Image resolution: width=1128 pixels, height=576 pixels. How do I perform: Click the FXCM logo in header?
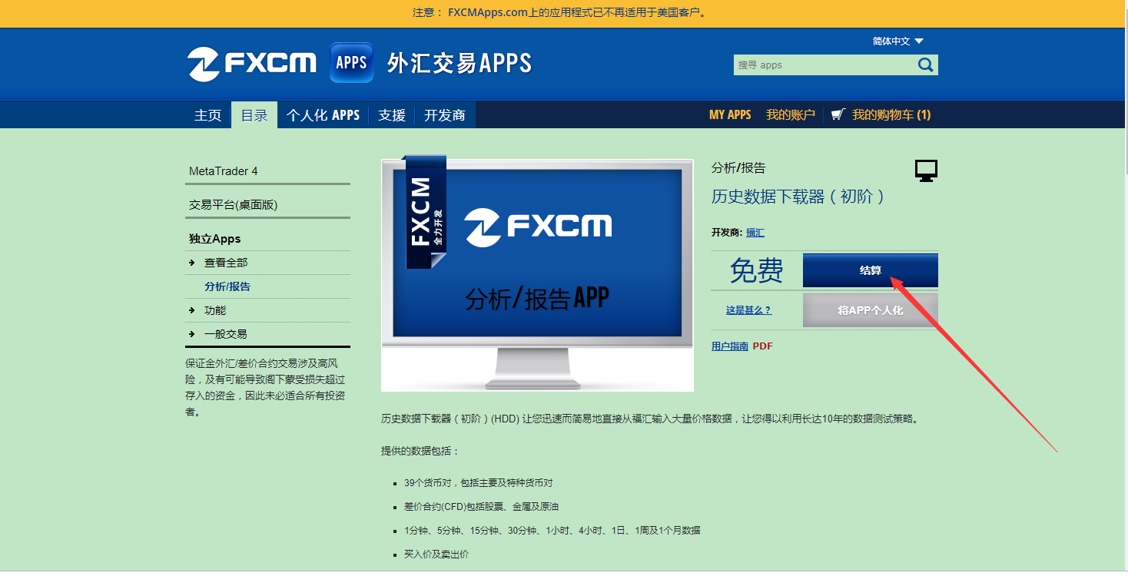(252, 63)
